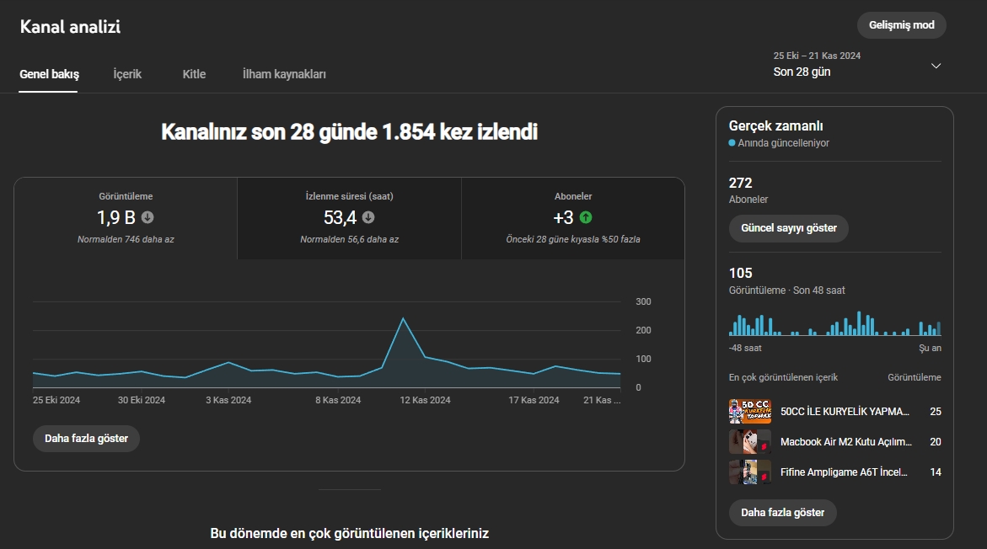Open the 50CC İLE KURYELİK video thumbnail
Screen dimensions: 987x549
click(749, 411)
